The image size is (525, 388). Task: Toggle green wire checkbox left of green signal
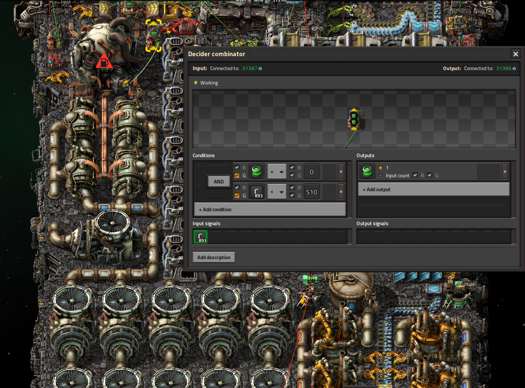click(237, 175)
